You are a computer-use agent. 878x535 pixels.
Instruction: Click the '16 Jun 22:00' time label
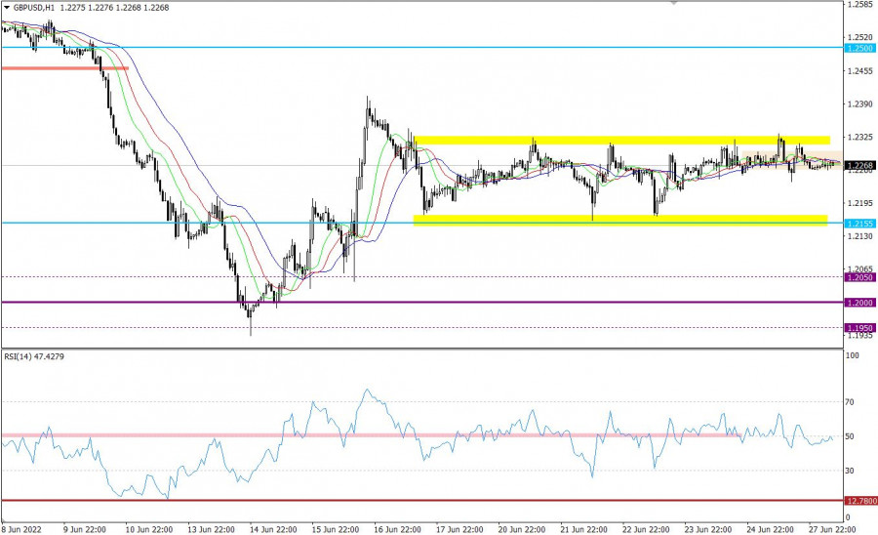pos(398,529)
